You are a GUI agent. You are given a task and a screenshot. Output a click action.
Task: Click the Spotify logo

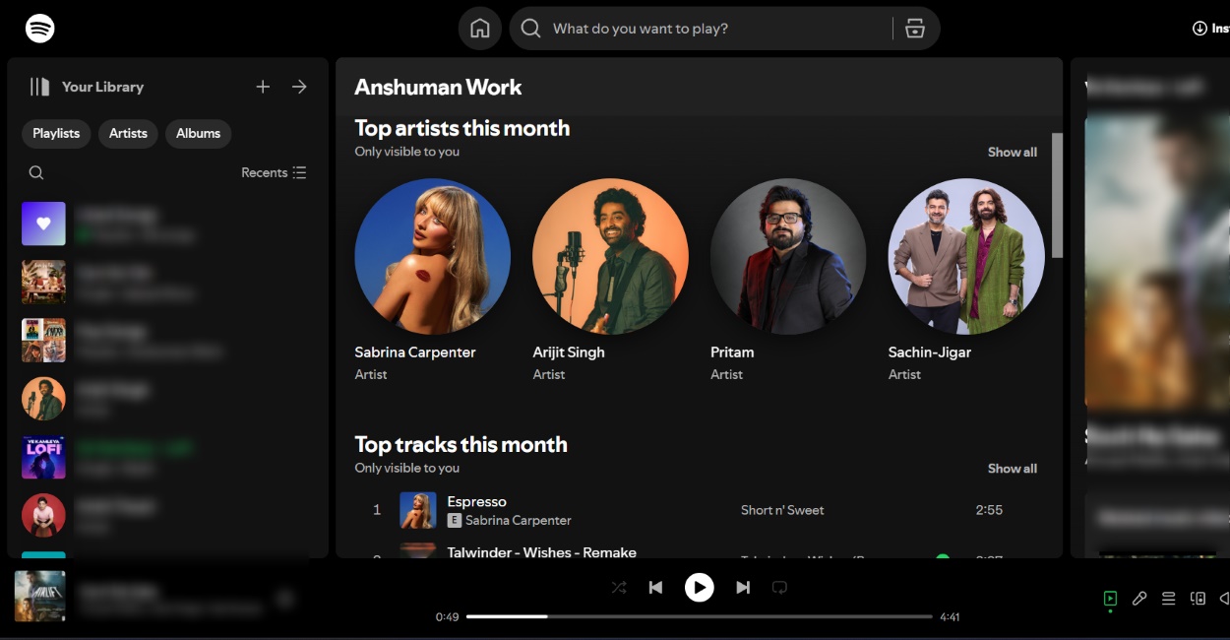pos(39,28)
